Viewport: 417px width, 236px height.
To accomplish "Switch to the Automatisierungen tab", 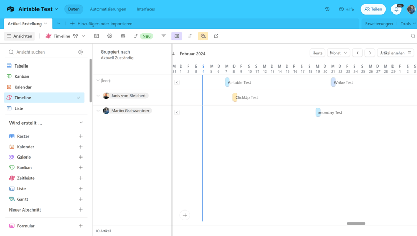I will click(x=108, y=9).
